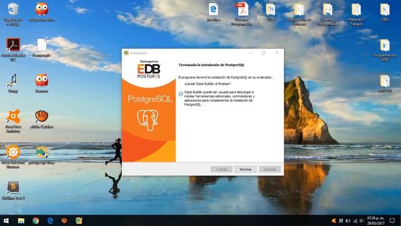401x226 pixels.
Task: Click the installer icon in taskbar
Action: click(x=79, y=220)
